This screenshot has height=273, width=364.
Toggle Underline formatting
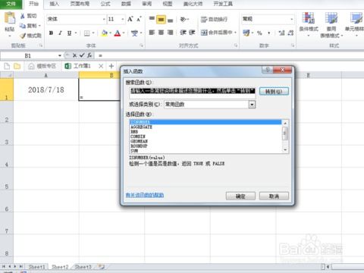click(x=69, y=33)
